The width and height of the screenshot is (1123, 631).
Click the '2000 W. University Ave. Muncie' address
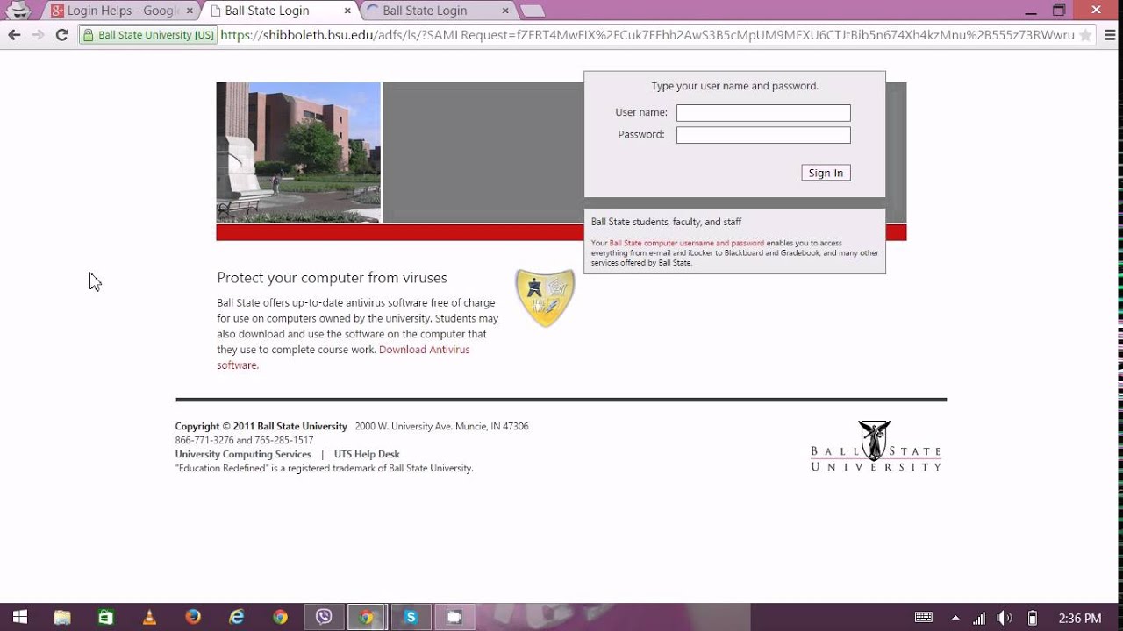(x=441, y=426)
